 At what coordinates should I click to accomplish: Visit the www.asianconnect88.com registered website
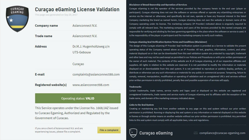(x=91, y=85)
